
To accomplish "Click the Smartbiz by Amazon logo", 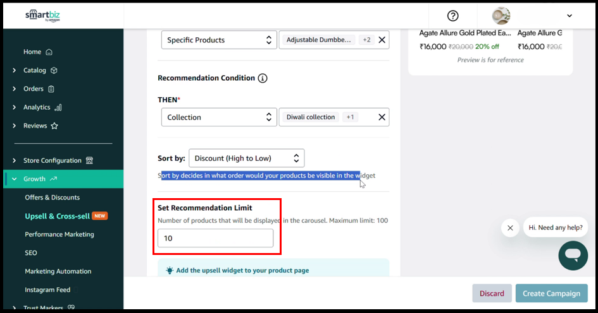I will (x=42, y=16).
